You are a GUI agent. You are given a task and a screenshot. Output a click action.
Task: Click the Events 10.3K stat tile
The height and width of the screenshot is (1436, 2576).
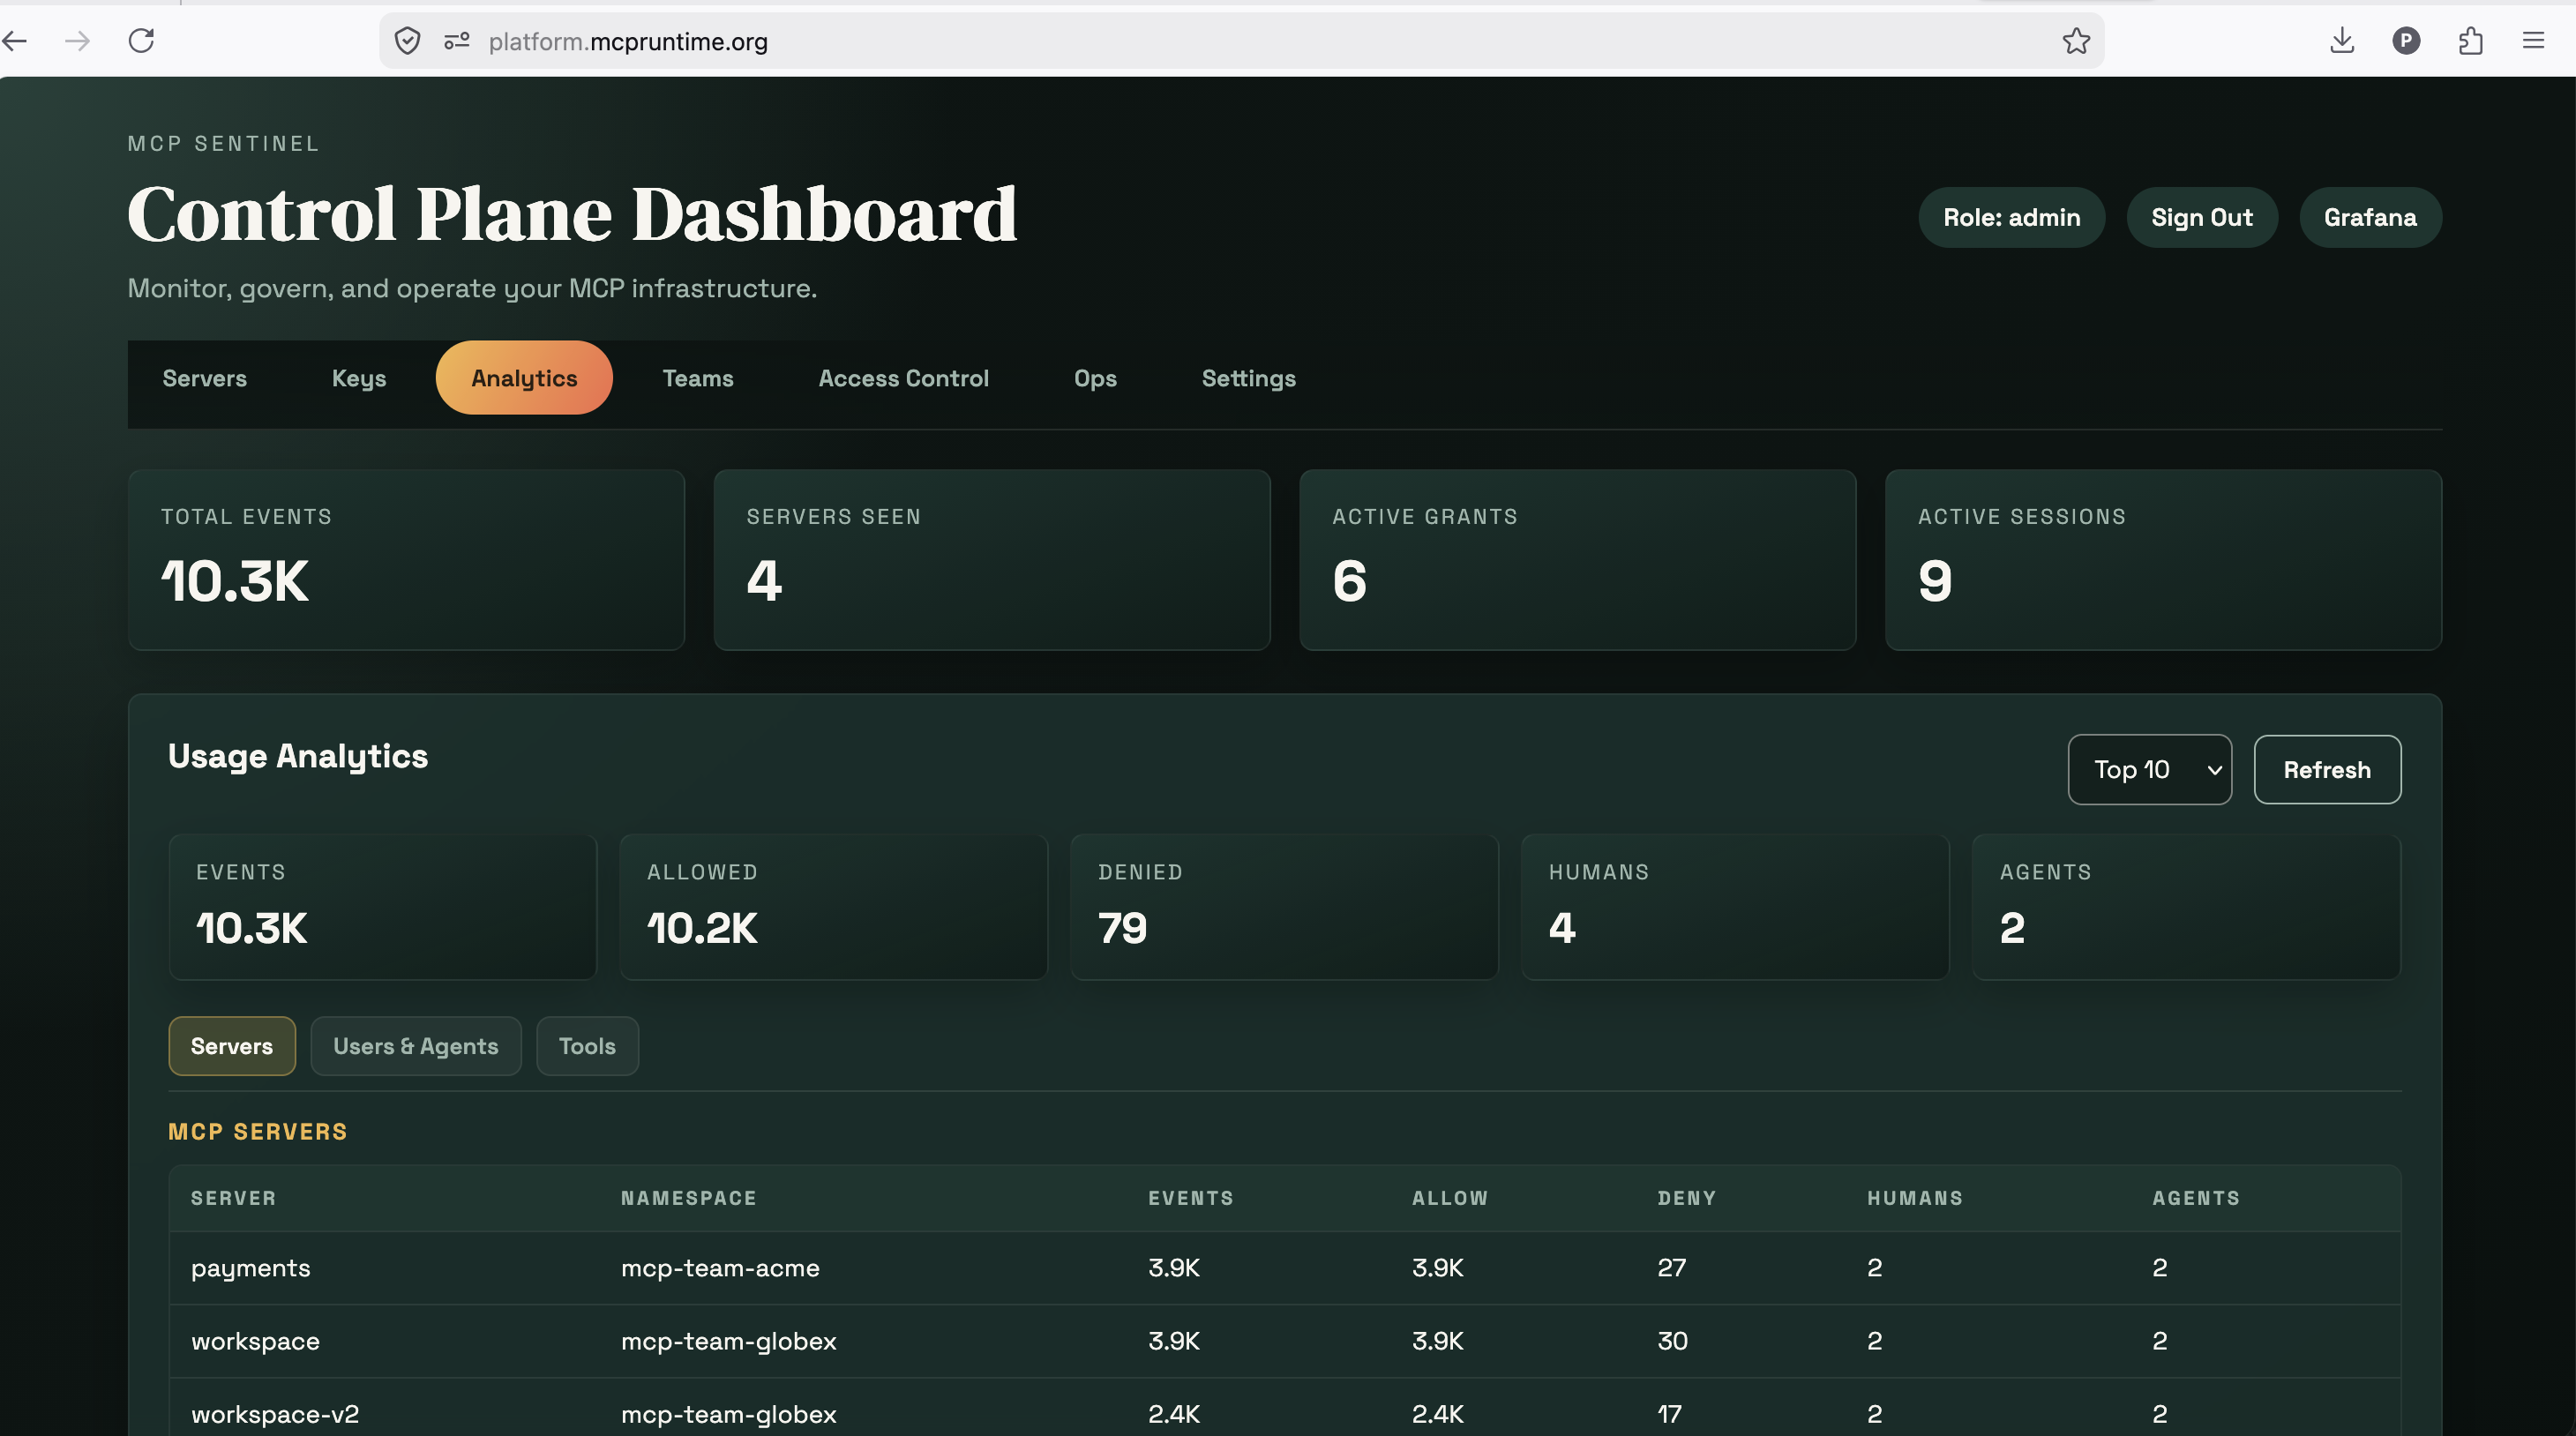[x=383, y=907]
